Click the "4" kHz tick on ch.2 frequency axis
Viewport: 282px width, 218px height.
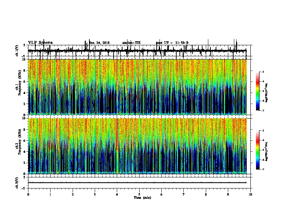(x=25, y=152)
